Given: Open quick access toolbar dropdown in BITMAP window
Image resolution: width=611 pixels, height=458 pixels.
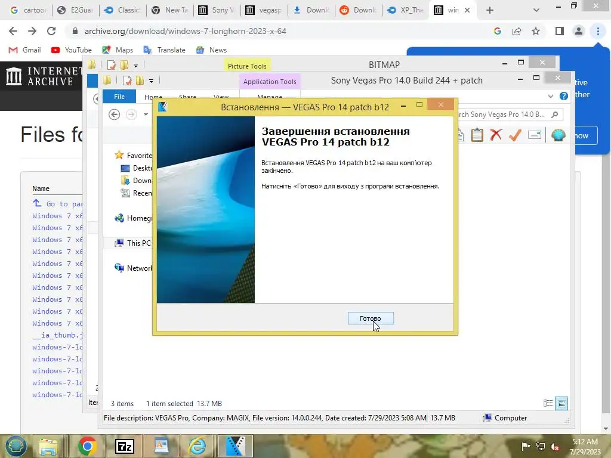Looking at the screenshot, I should pos(135,66).
